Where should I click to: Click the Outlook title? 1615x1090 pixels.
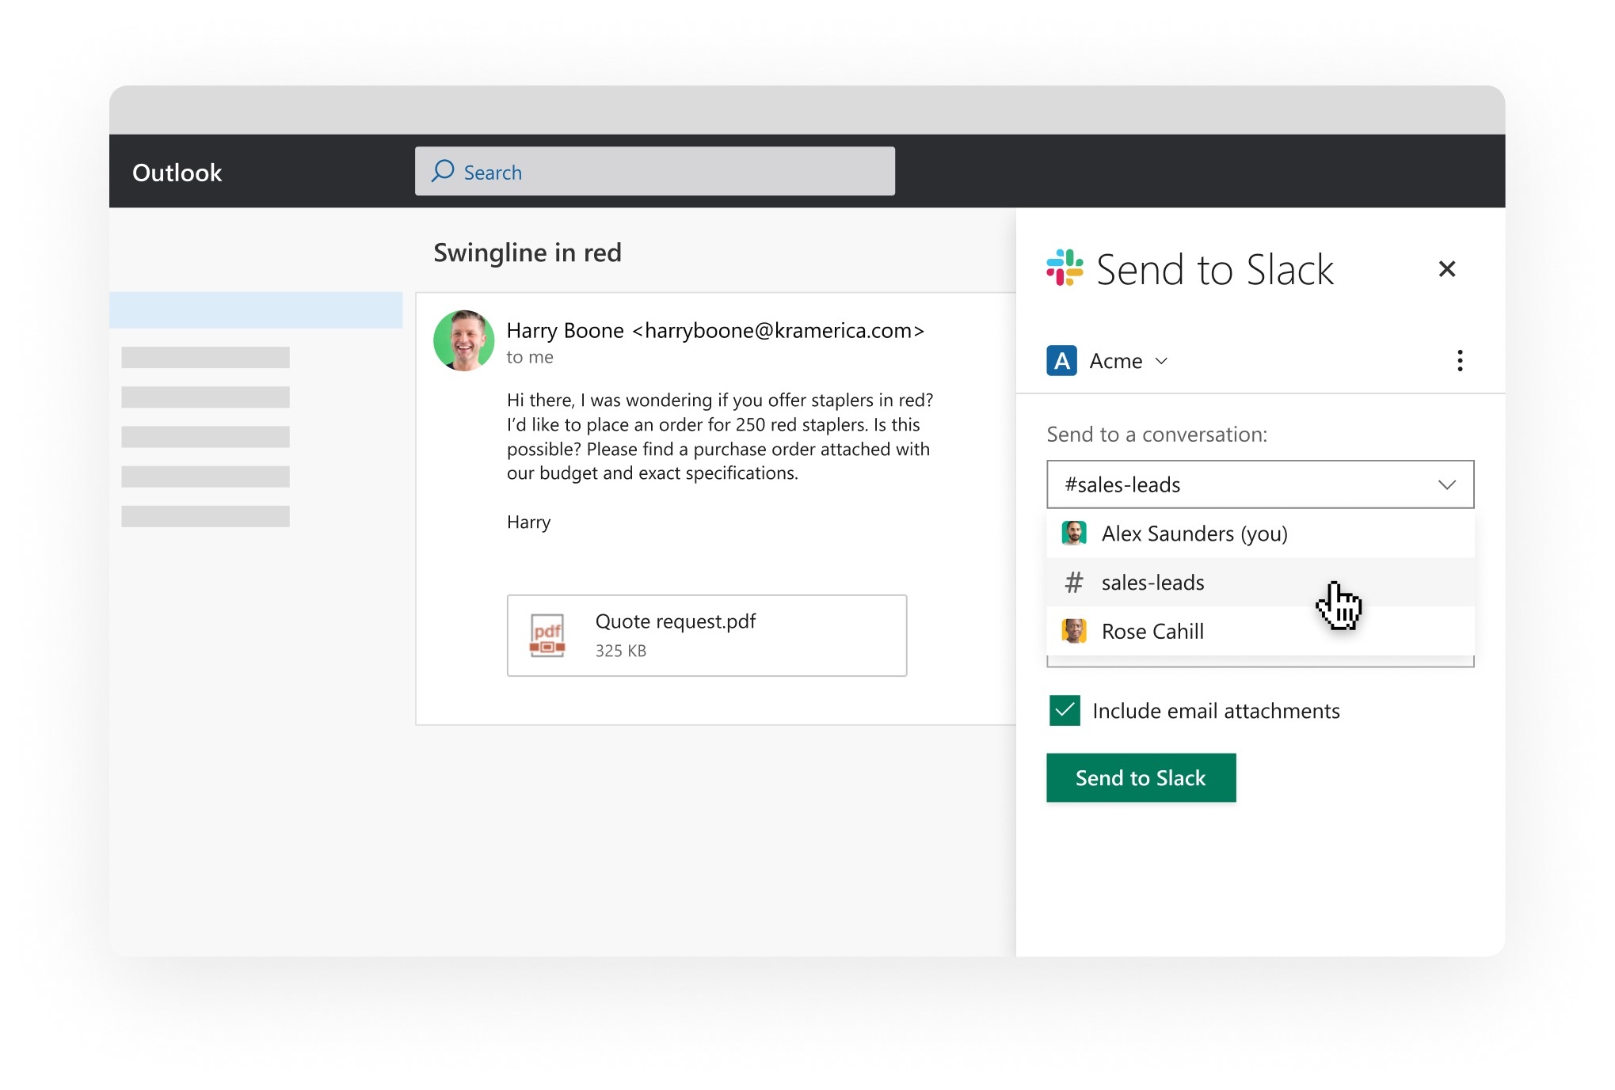(x=177, y=173)
